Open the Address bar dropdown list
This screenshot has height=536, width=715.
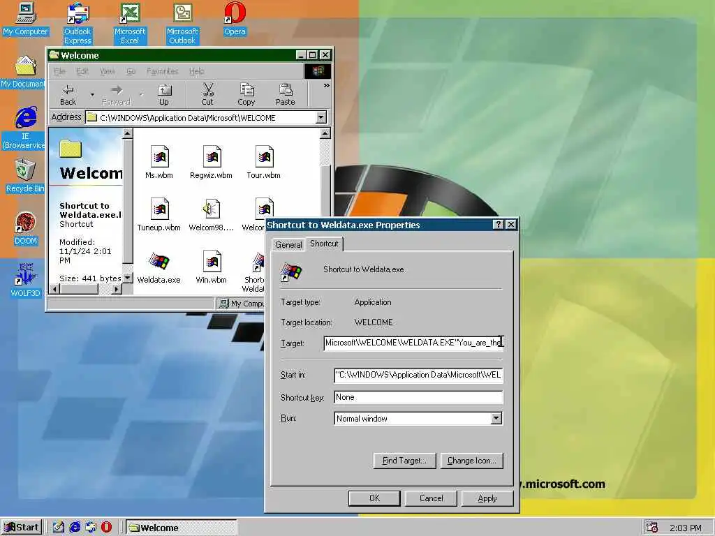tap(321, 117)
